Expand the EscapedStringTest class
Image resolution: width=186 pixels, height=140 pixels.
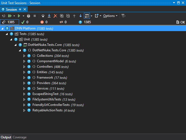click(24, 94)
